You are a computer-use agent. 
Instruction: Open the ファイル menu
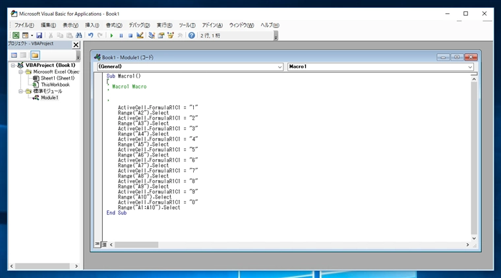pos(24,25)
